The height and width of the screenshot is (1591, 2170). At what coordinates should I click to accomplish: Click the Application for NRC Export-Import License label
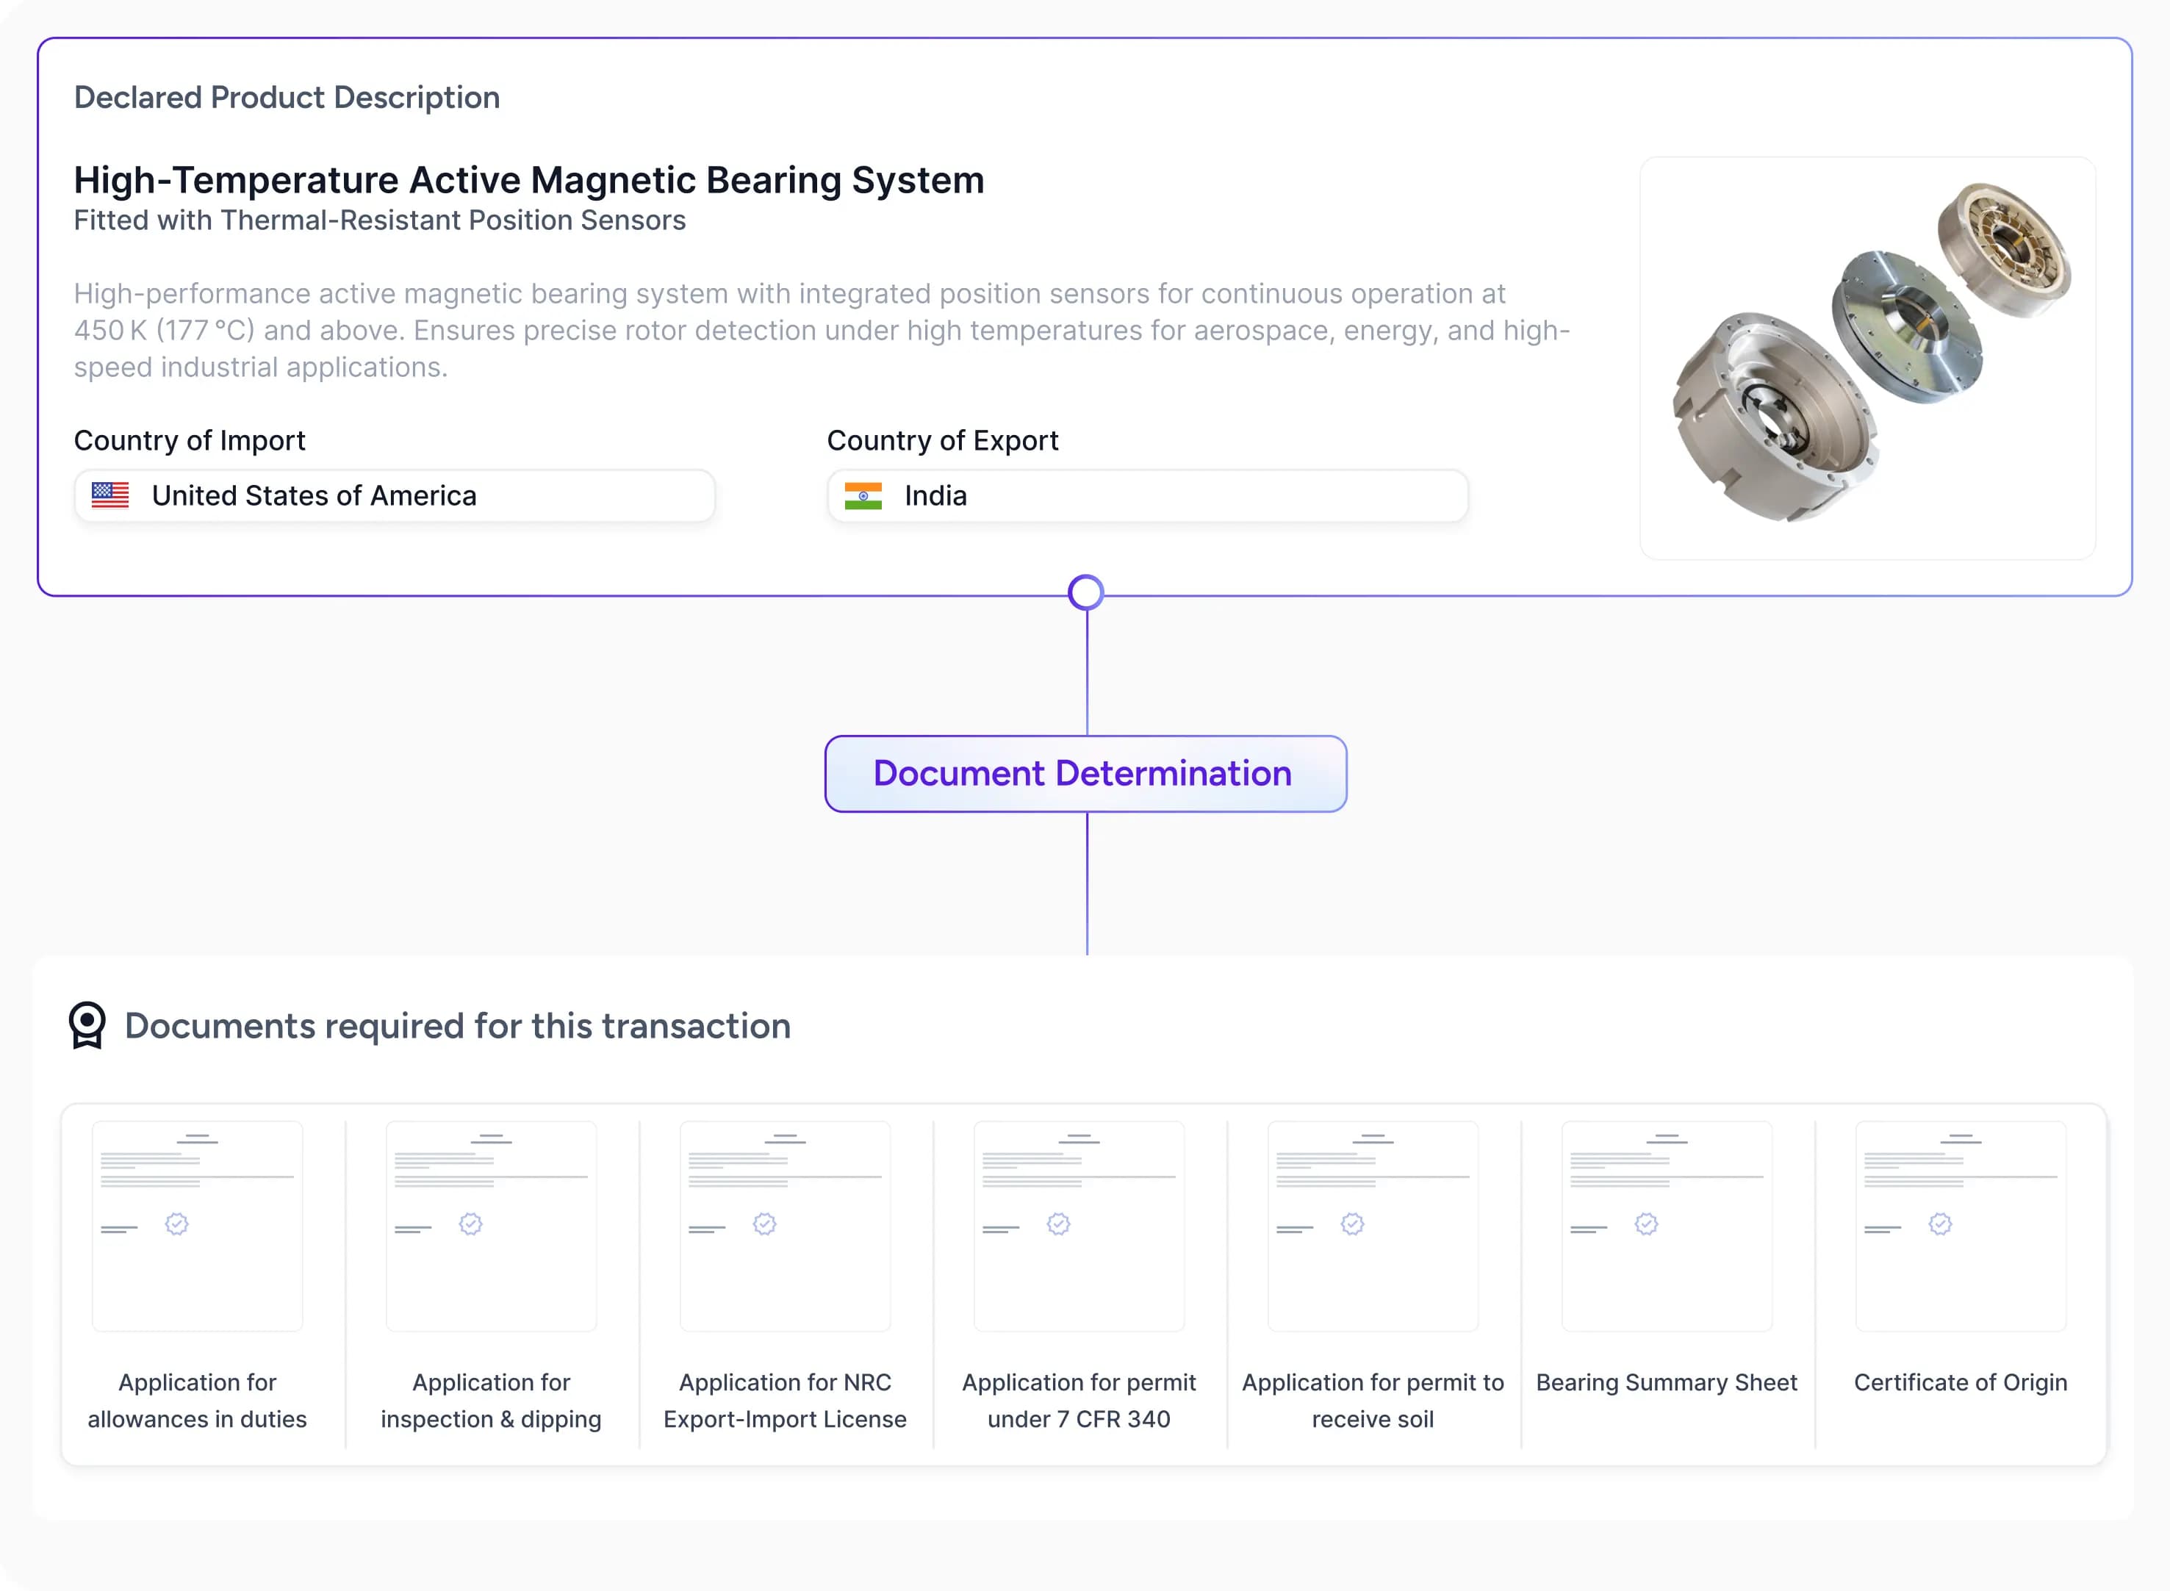coord(785,1401)
